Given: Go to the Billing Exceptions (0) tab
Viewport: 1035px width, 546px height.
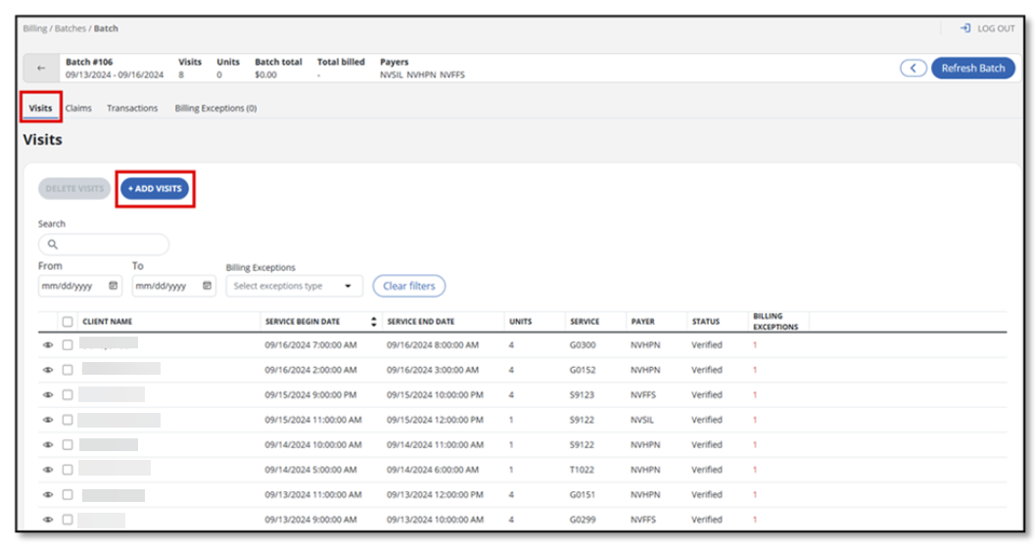Looking at the screenshot, I should [215, 109].
